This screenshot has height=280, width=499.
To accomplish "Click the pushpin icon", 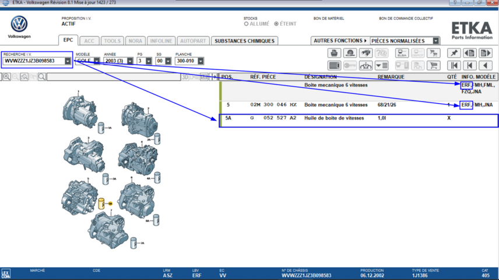I will point(454,53).
